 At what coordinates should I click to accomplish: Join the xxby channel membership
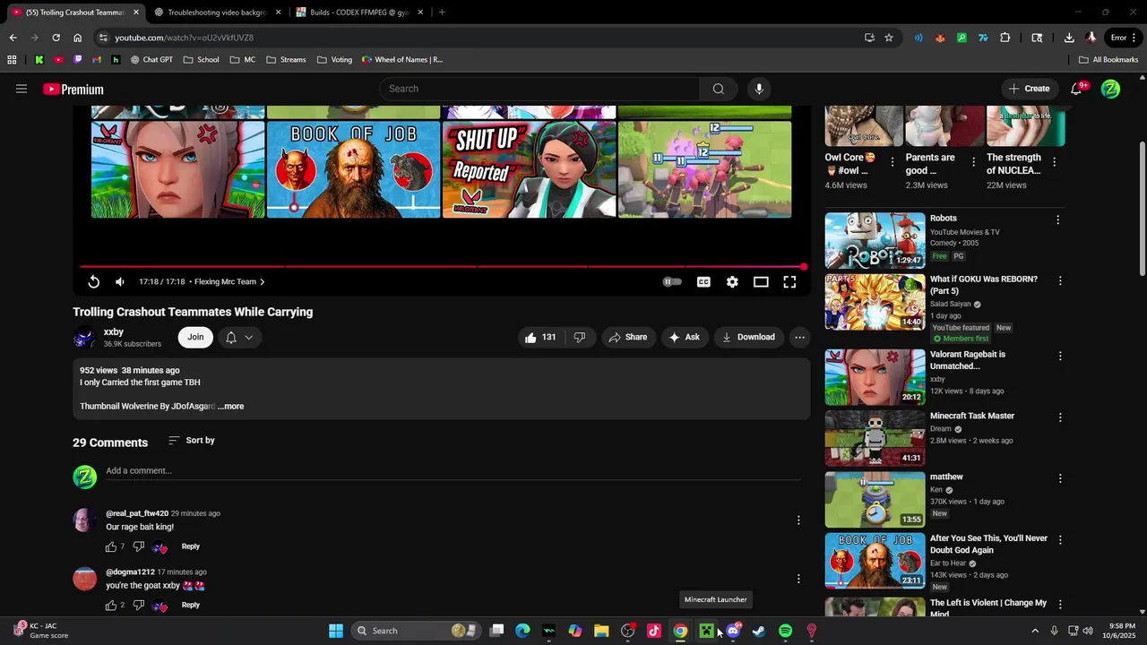tap(195, 337)
